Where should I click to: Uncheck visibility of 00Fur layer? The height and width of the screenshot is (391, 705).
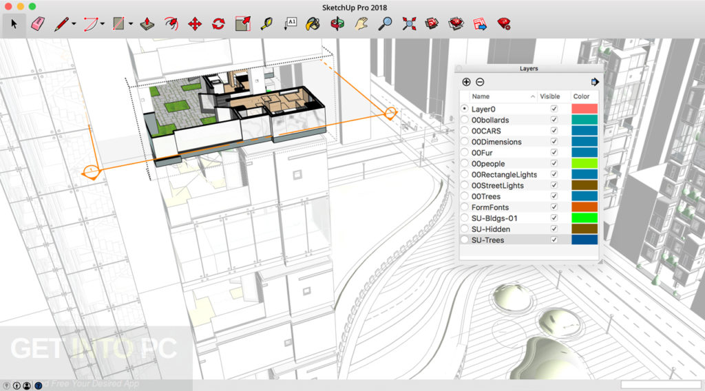click(554, 152)
